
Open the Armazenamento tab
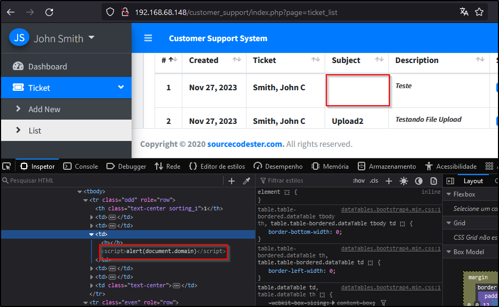pyautogui.click(x=387, y=166)
